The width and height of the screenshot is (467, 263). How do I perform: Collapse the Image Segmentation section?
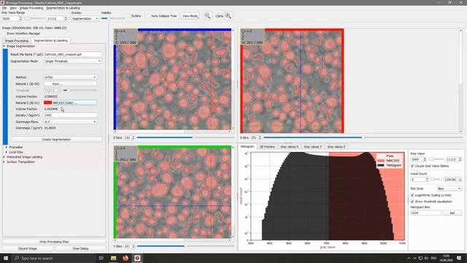tap(4, 46)
